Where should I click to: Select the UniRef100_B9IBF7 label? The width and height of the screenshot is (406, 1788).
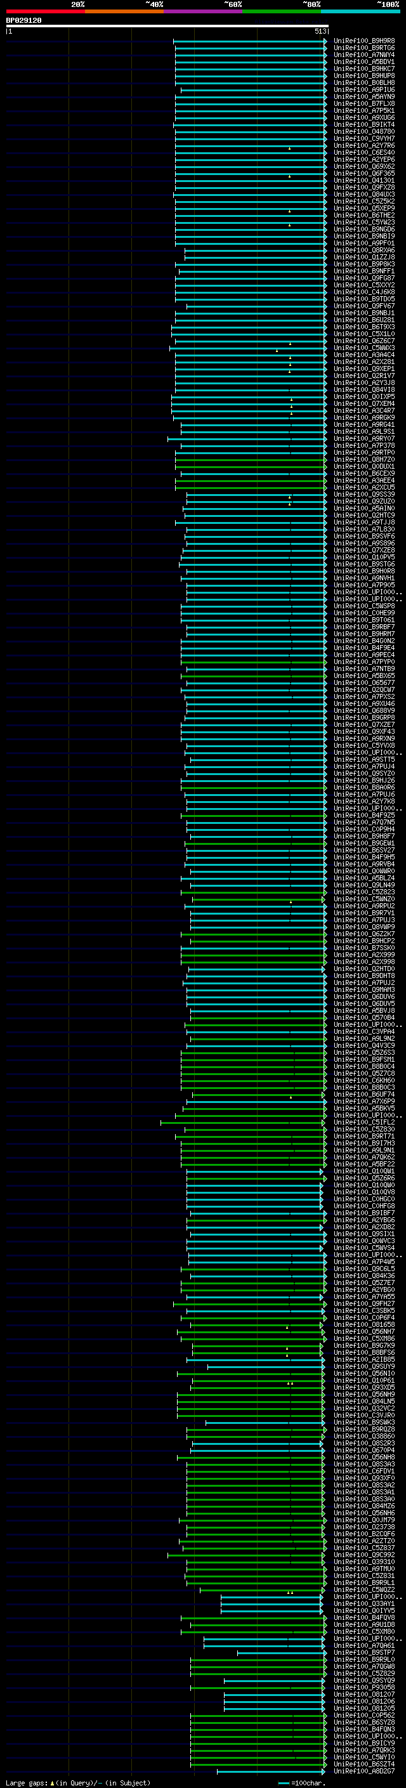click(364, 1213)
